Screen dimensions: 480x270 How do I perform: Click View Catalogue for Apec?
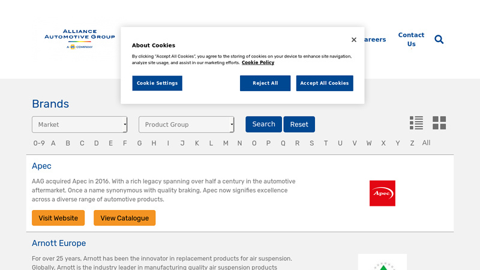[x=124, y=218]
